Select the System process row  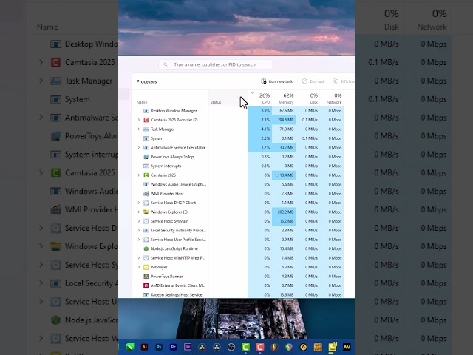point(238,138)
